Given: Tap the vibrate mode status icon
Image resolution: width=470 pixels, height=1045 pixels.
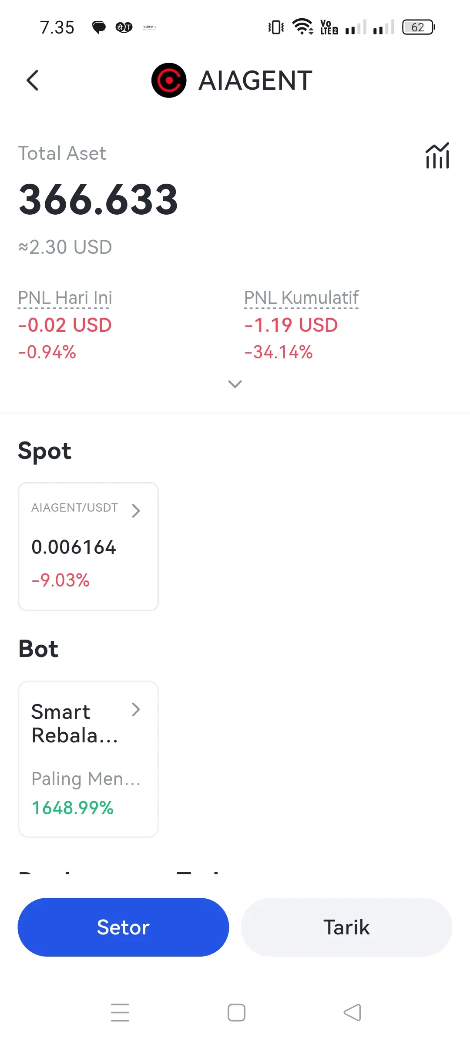Looking at the screenshot, I should pos(276,27).
